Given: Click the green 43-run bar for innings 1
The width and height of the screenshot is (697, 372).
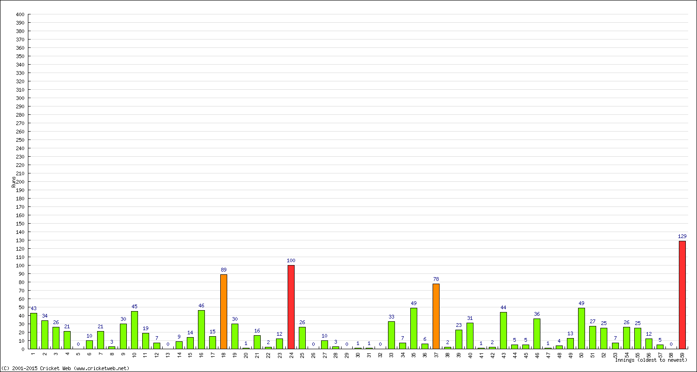Looking at the screenshot, I should tap(33, 331).
